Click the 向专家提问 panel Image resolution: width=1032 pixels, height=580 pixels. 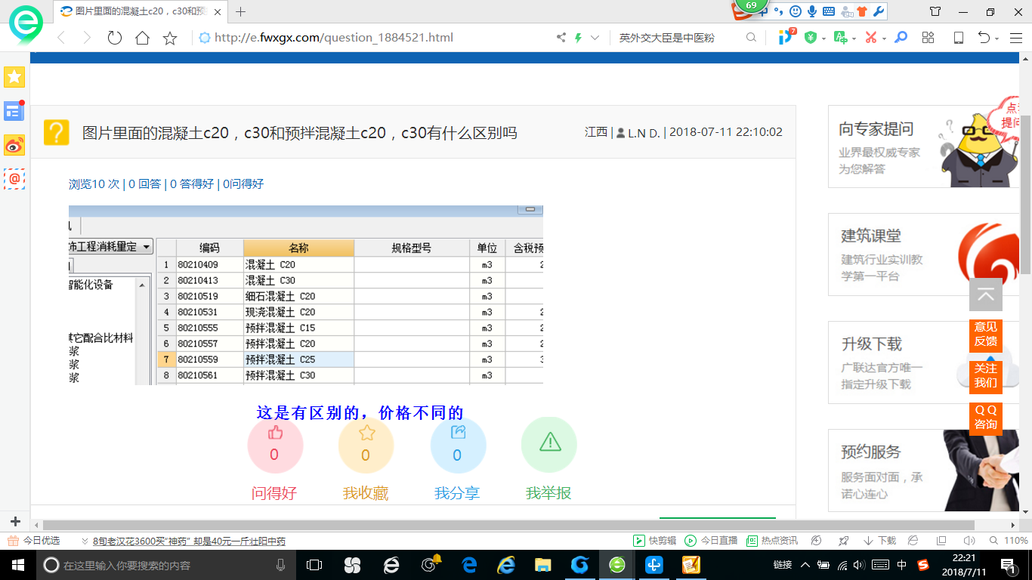tap(925, 147)
